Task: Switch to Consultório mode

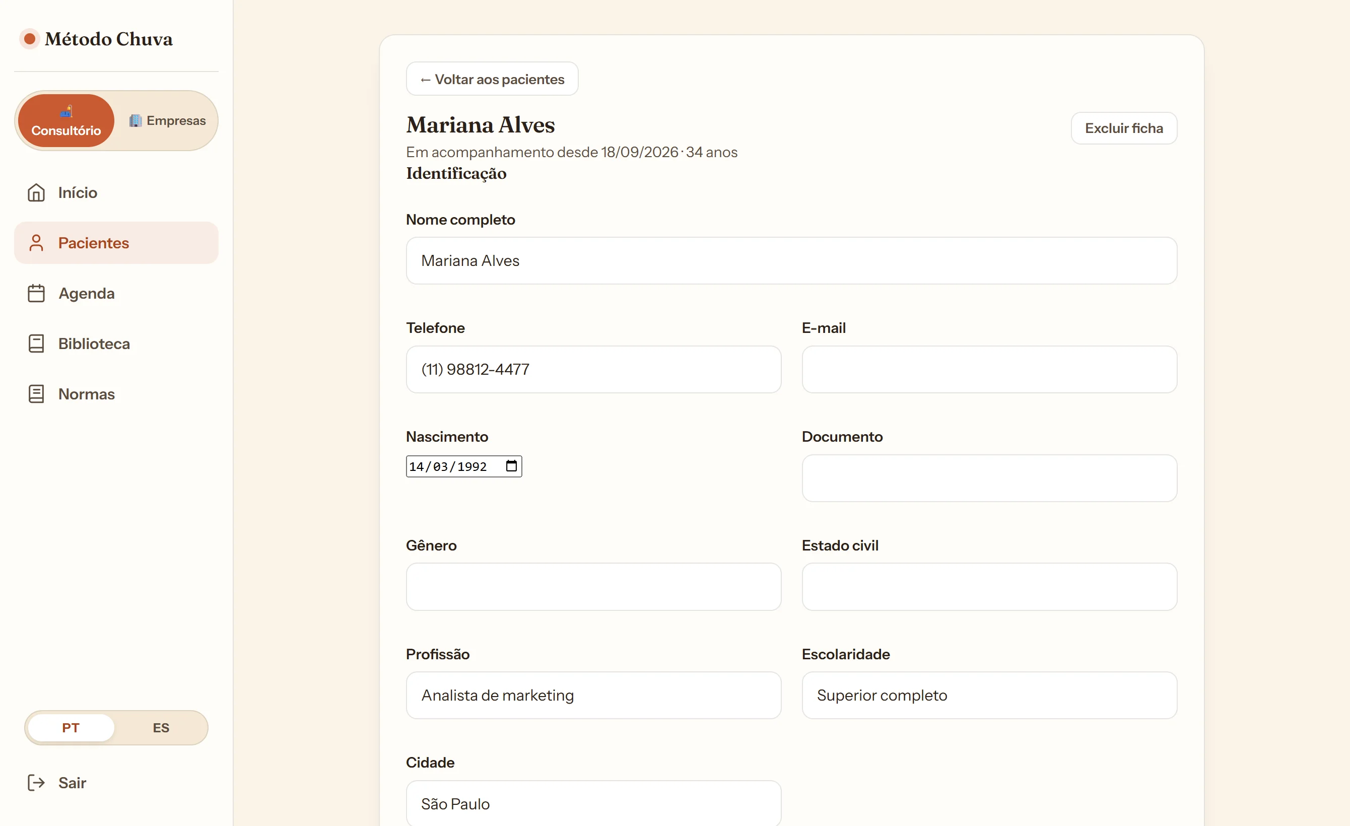Action: (66, 120)
